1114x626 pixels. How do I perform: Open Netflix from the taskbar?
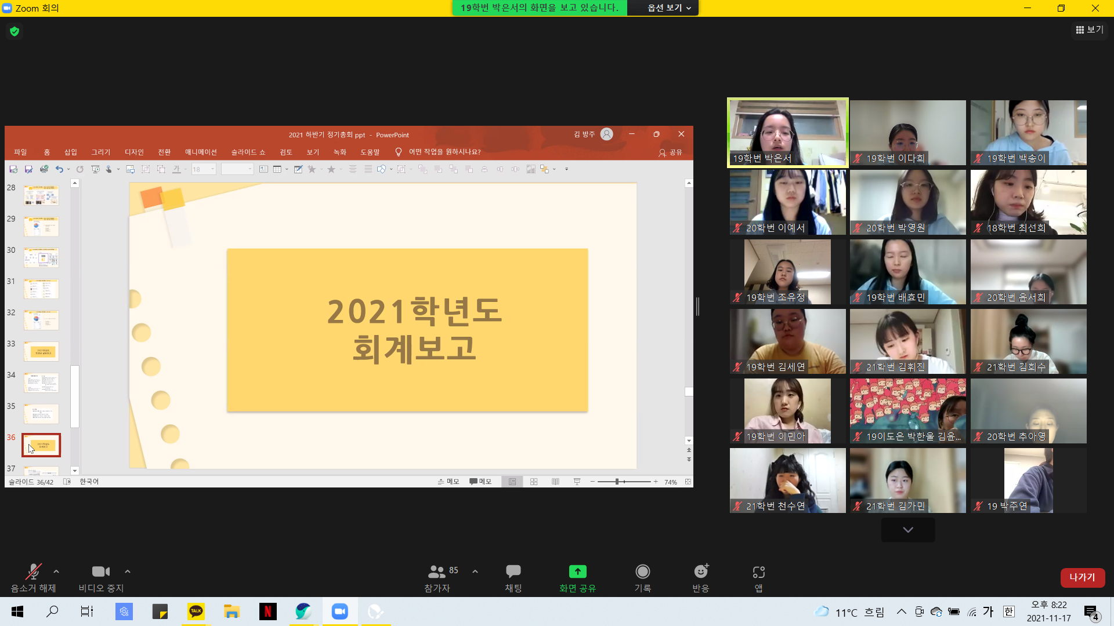(x=267, y=611)
